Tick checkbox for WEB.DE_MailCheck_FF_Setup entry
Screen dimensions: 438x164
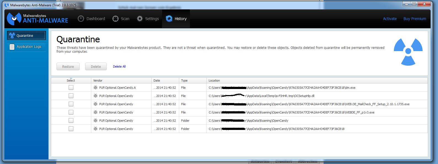pos(71,104)
